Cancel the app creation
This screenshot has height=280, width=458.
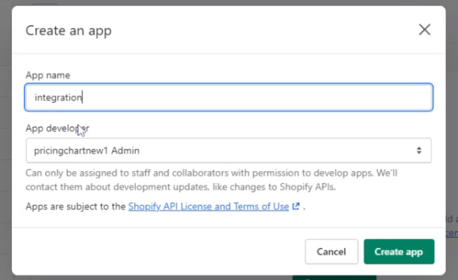pyautogui.click(x=332, y=252)
